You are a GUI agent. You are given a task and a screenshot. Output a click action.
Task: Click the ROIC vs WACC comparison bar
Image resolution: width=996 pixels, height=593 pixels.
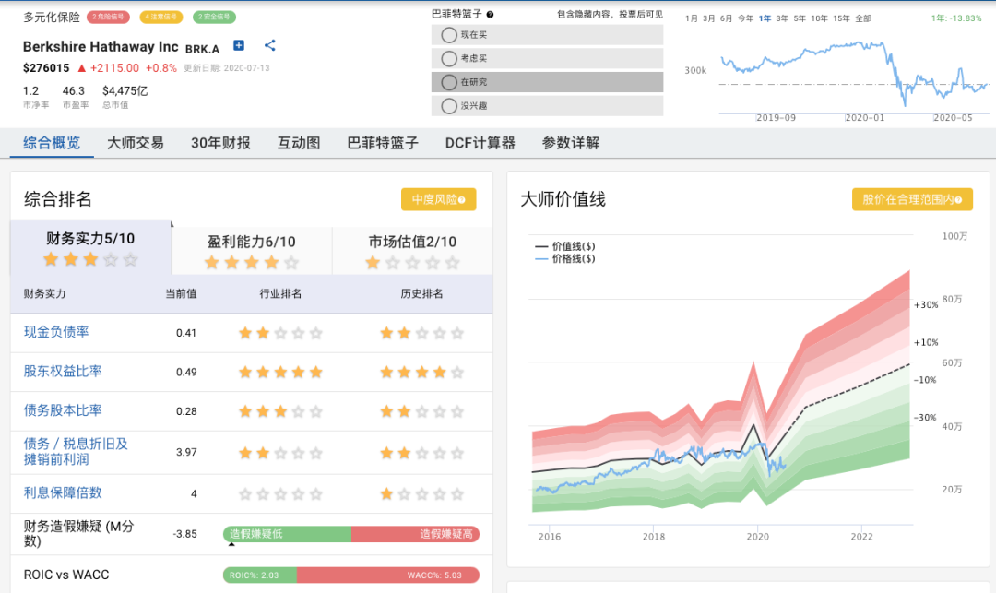click(351, 575)
